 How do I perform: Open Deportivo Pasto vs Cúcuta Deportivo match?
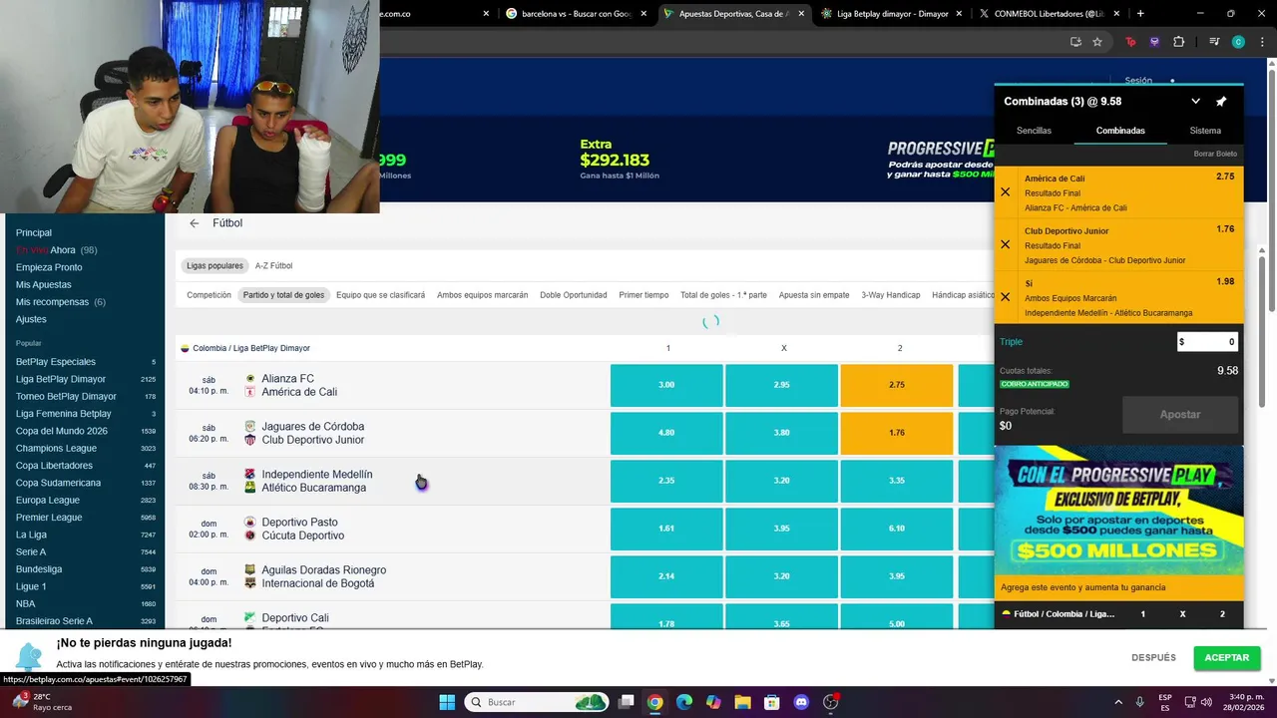pyautogui.click(x=303, y=529)
